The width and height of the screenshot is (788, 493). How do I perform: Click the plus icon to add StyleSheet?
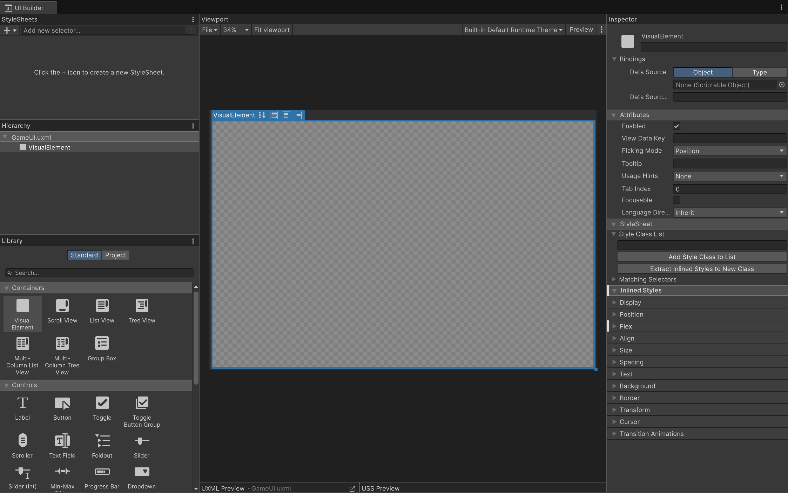7,31
